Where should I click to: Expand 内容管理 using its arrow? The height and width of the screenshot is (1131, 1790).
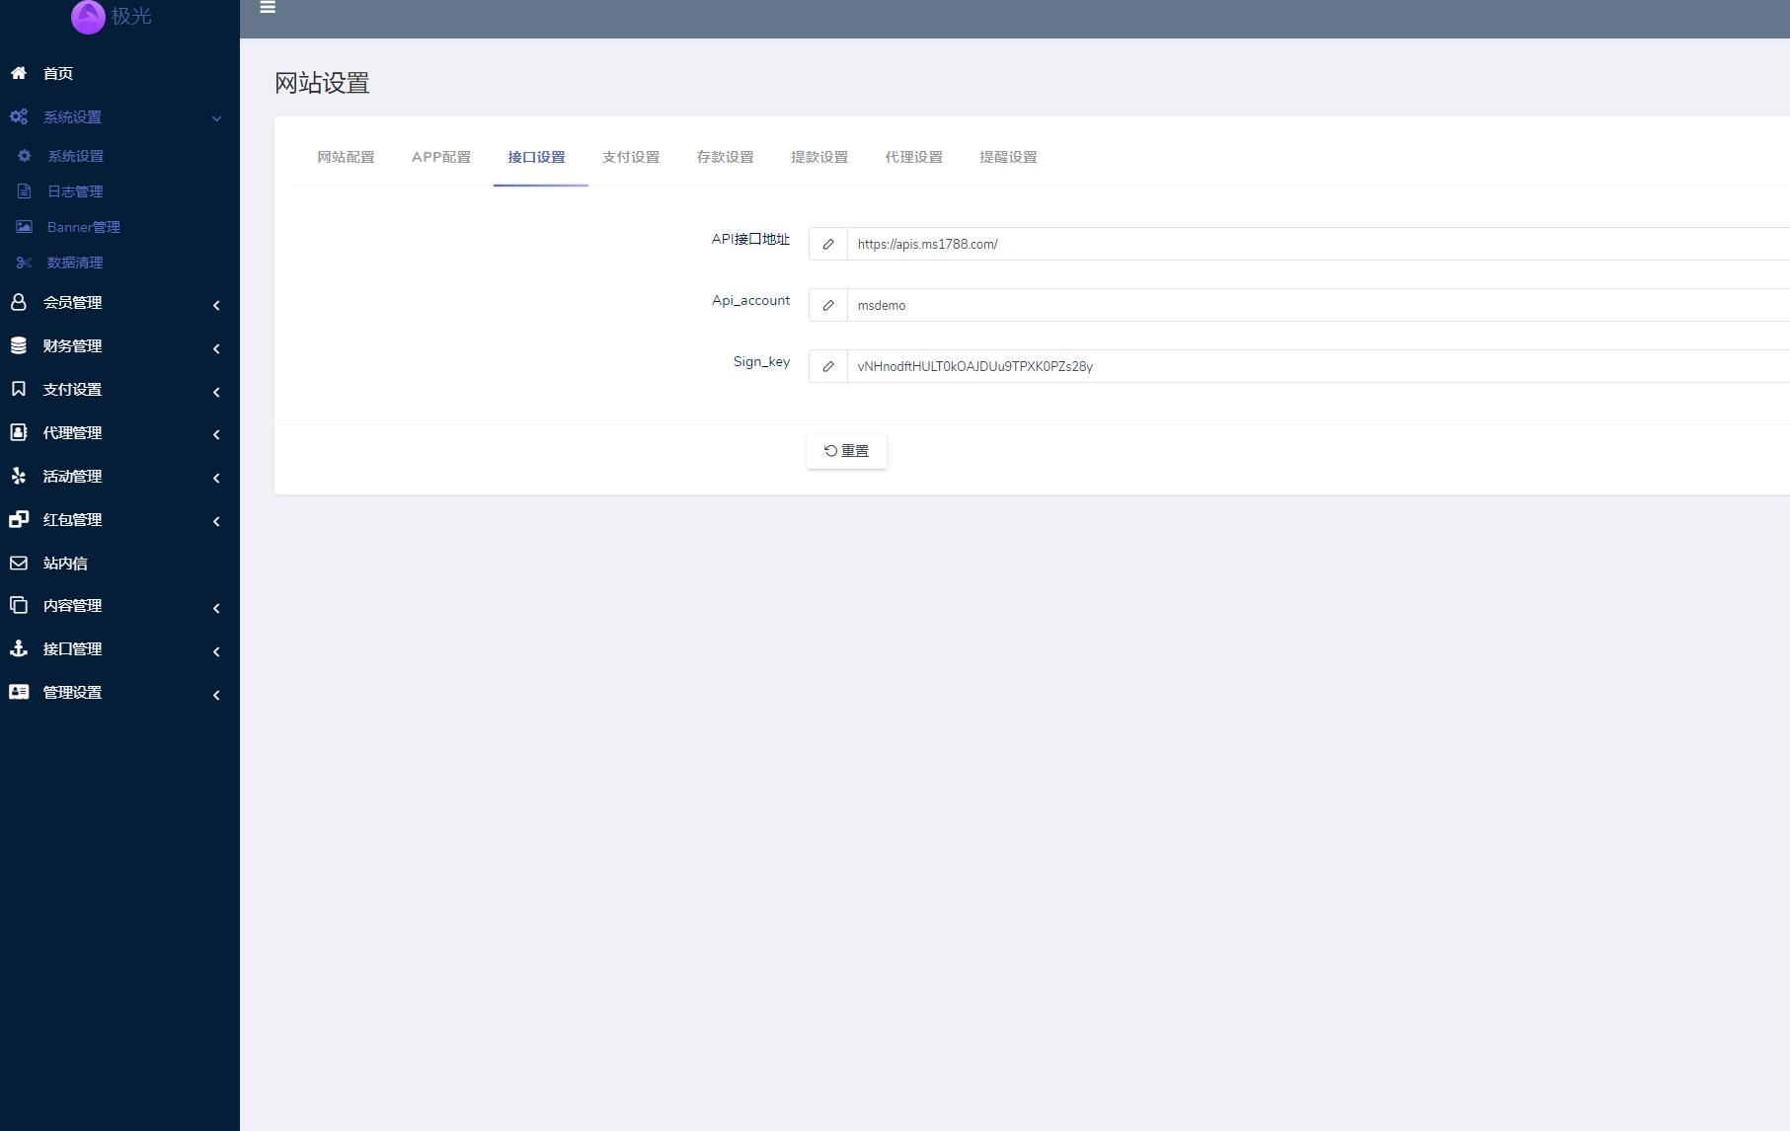pos(216,608)
